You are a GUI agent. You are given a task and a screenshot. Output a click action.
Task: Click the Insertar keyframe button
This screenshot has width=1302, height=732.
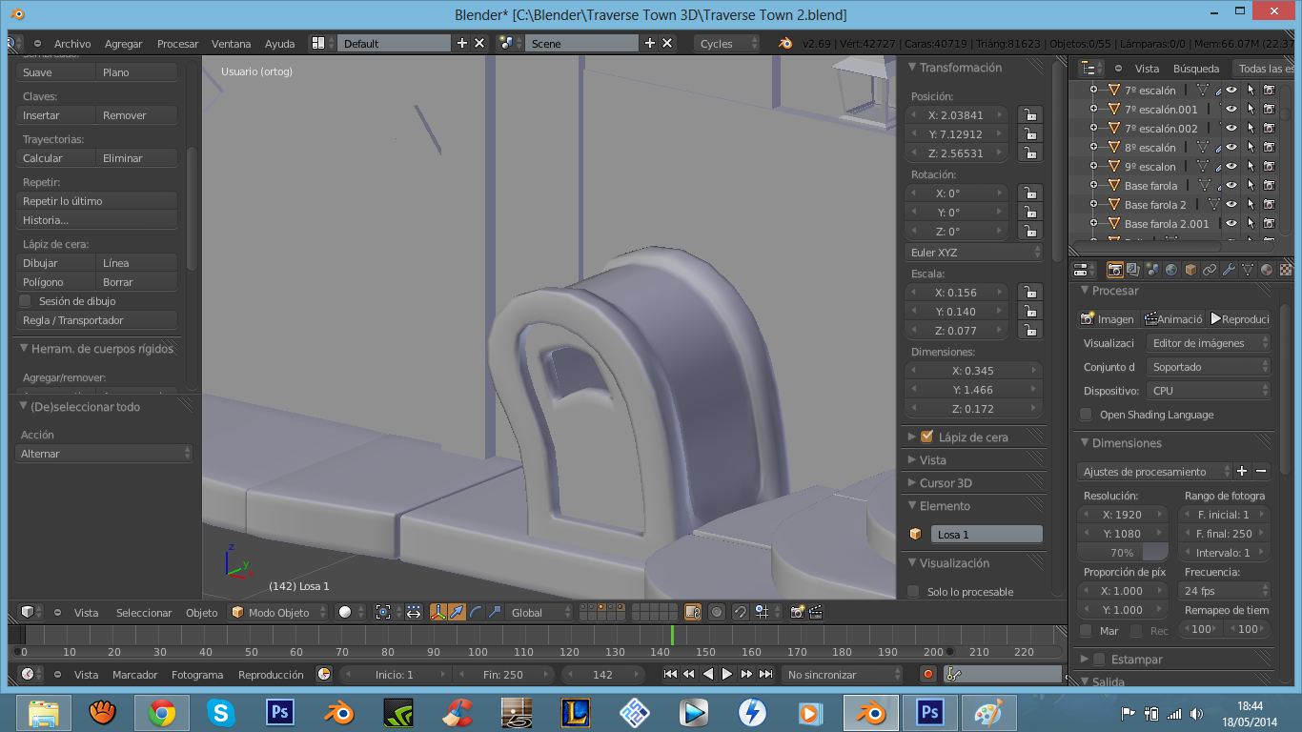(x=56, y=115)
